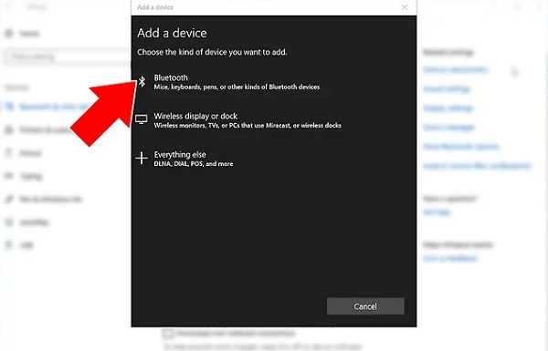
Task: Open Device Manager link in Settings
Action: point(448,128)
